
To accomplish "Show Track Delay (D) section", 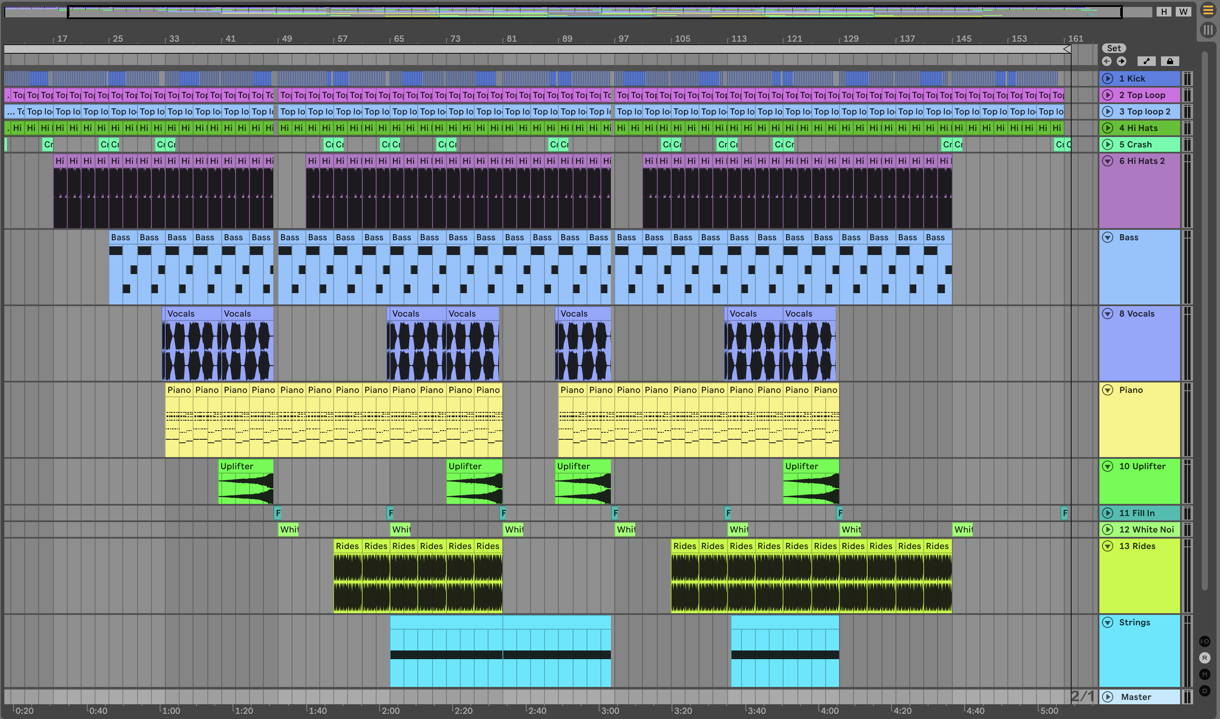I will point(1204,690).
